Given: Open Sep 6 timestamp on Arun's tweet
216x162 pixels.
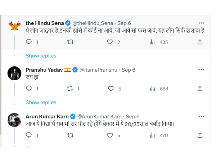Looking at the screenshot, I should pos(132,116).
